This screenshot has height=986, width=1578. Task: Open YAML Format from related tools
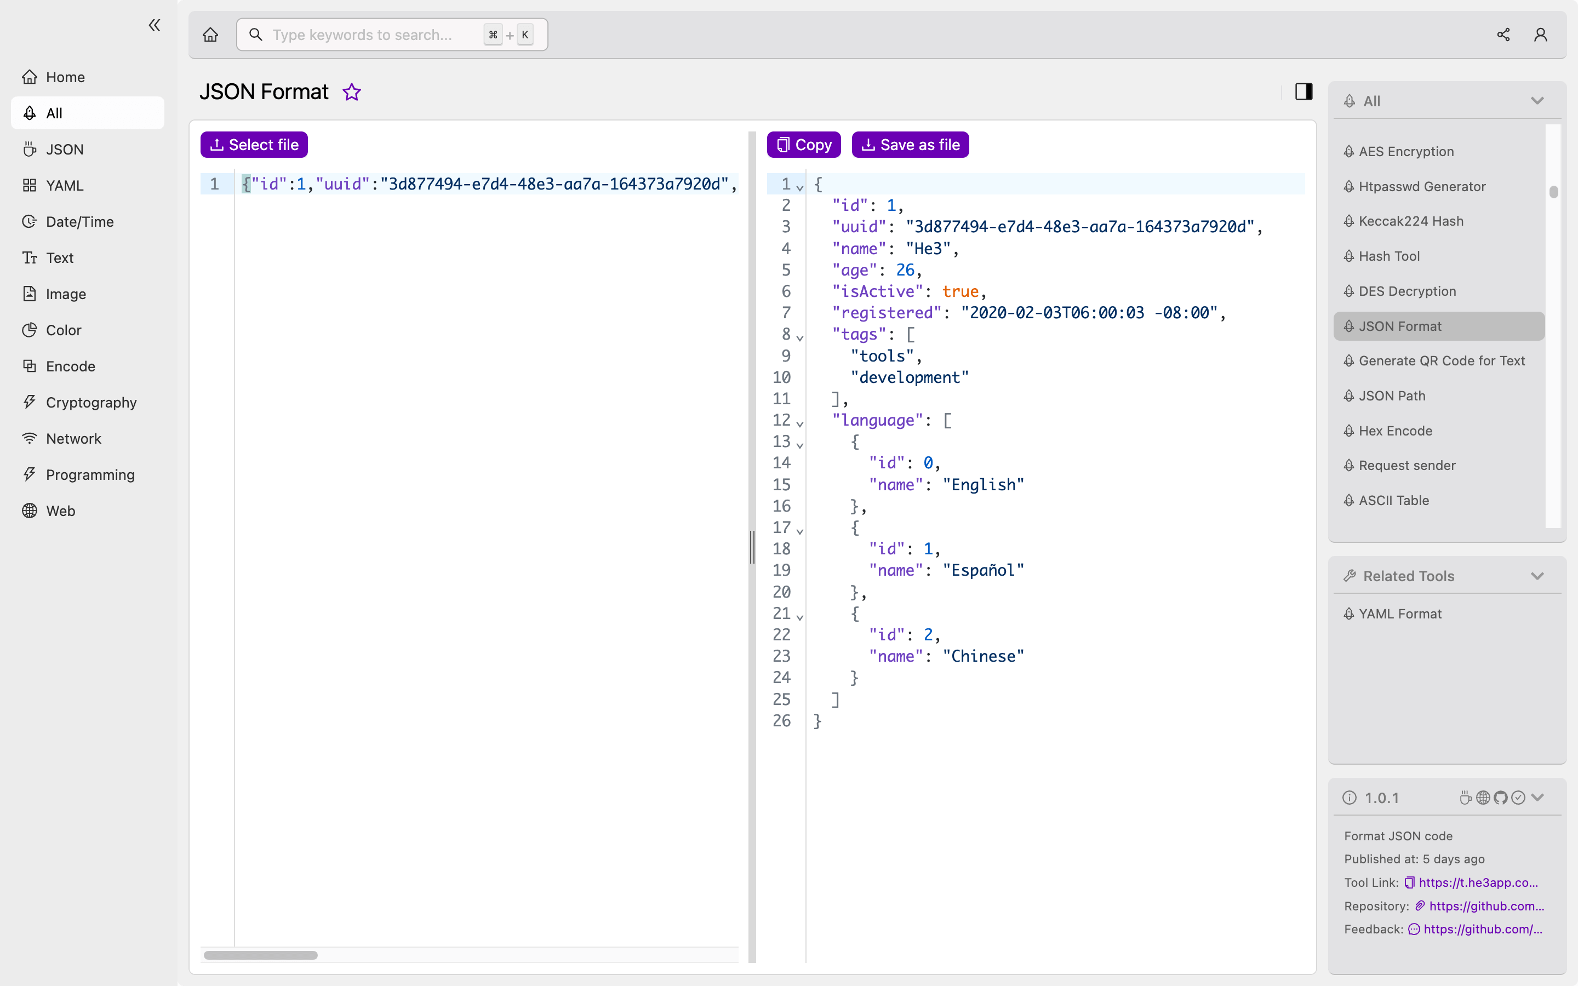[1399, 614]
